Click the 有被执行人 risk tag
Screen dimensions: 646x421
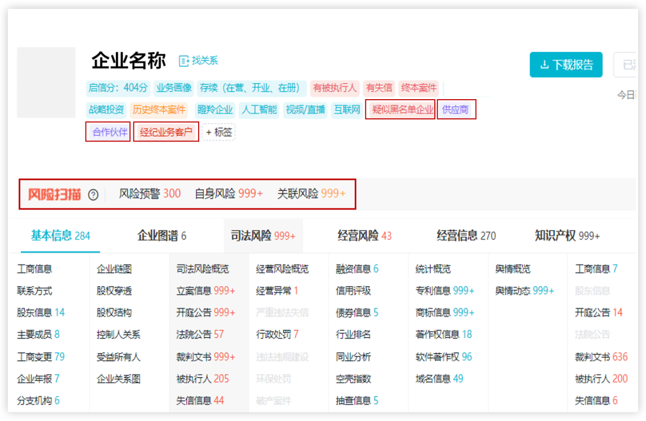(x=334, y=88)
